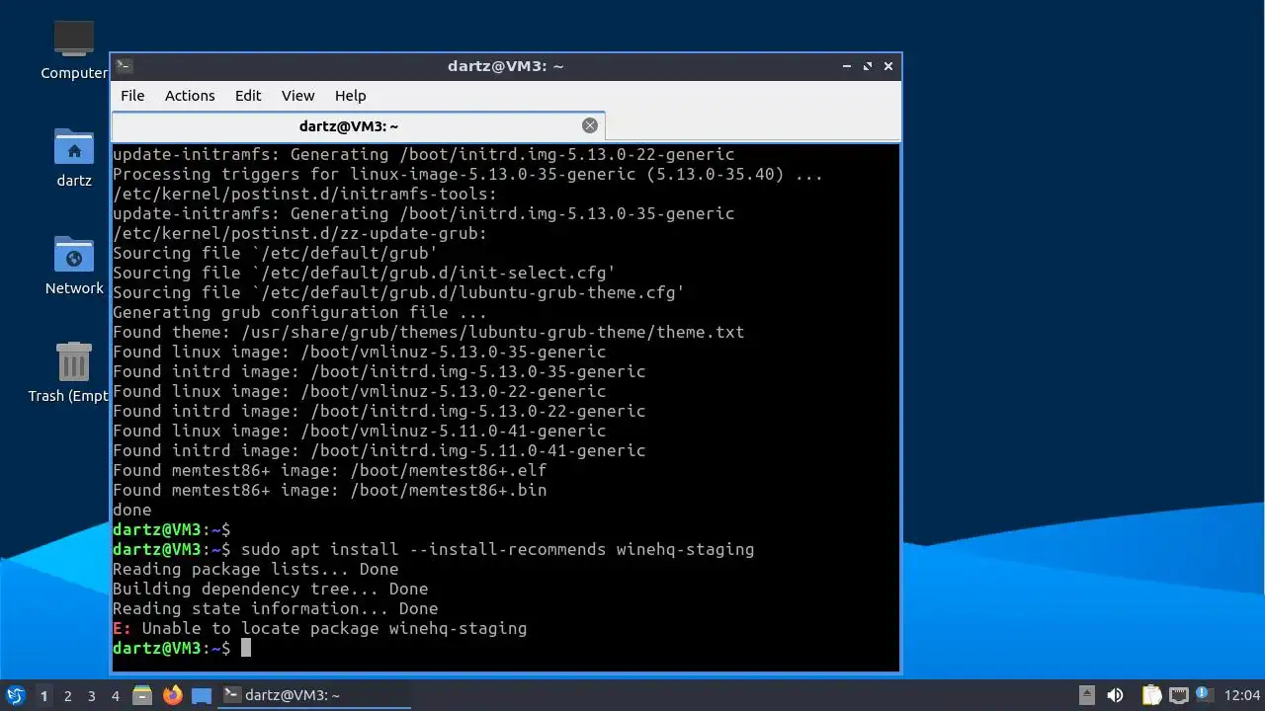Open the volume control tray icon
The height and width of the screenshot is (711, 1265).
(1115, 695)
